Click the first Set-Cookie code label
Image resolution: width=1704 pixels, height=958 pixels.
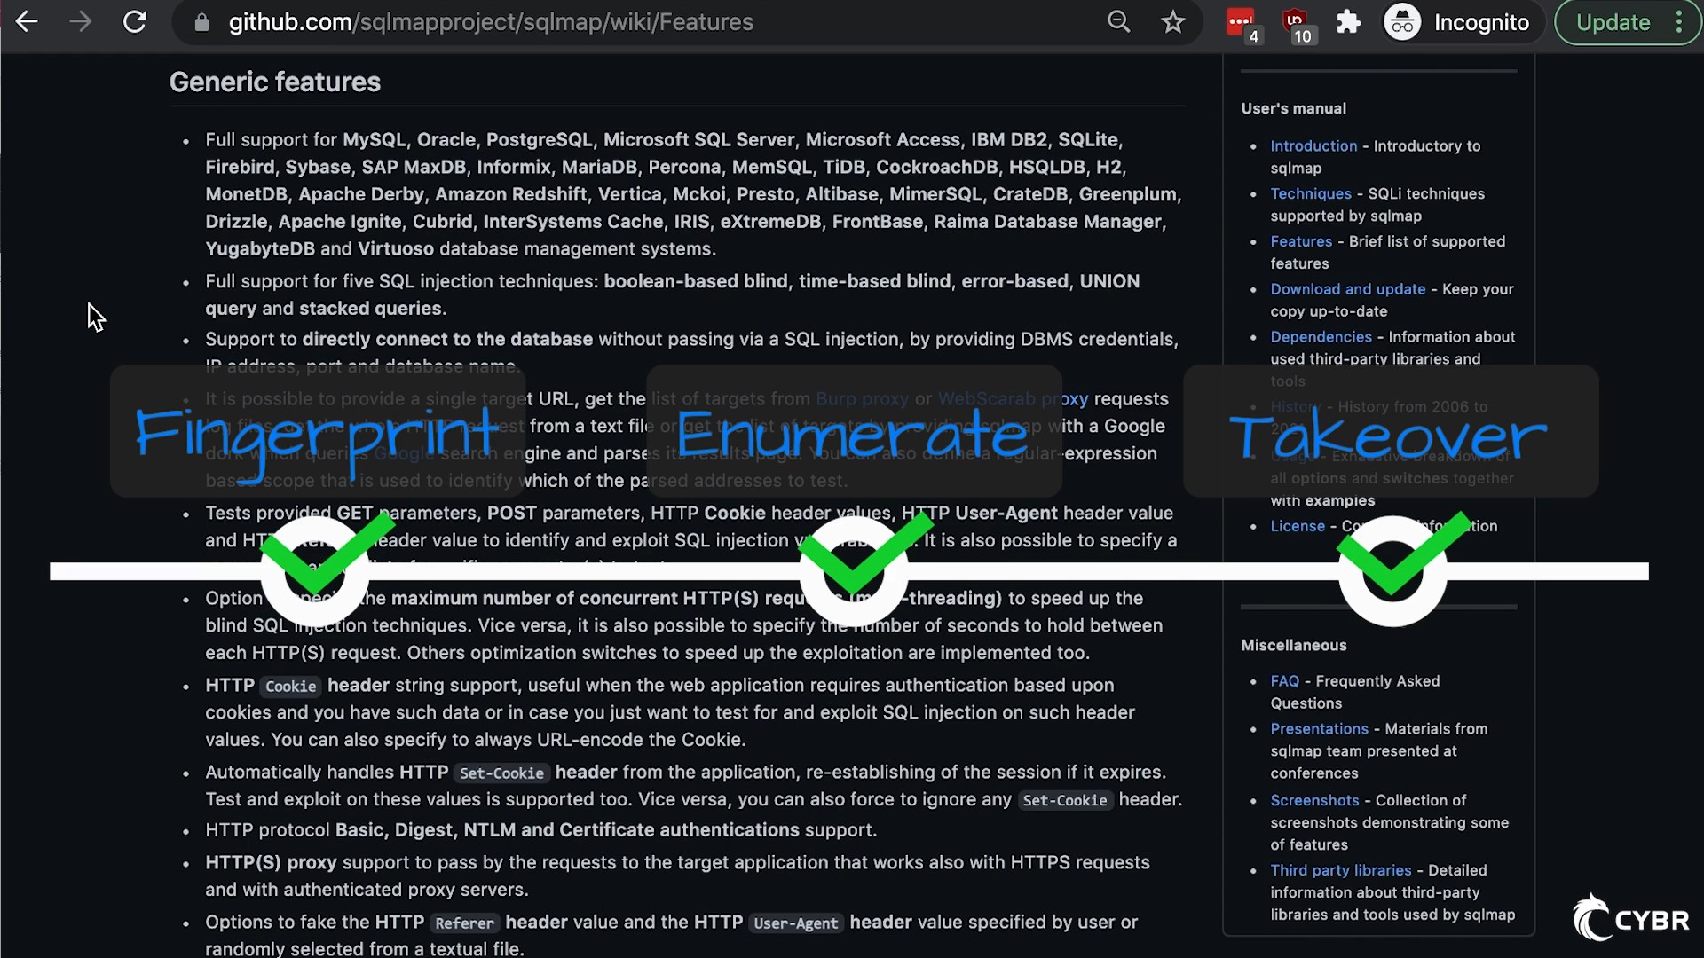pos(501,773)
